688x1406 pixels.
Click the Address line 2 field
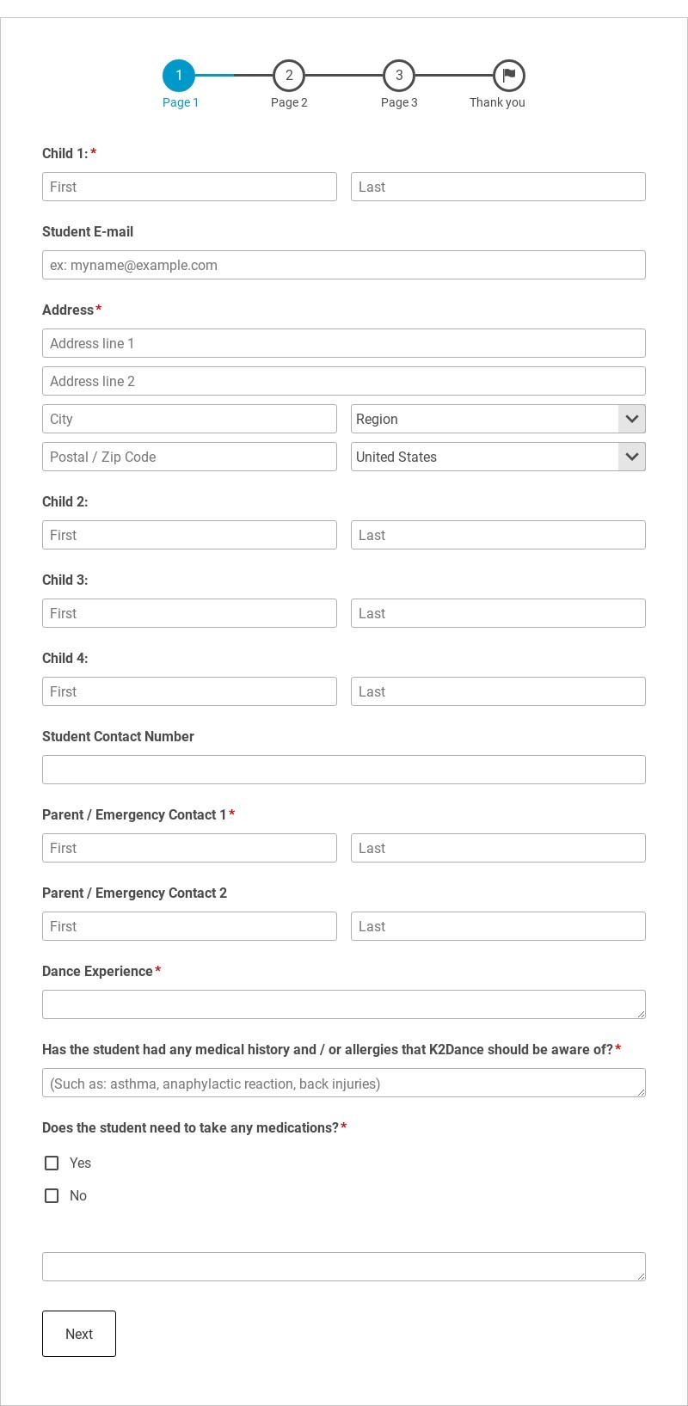(x=344, y=381)
